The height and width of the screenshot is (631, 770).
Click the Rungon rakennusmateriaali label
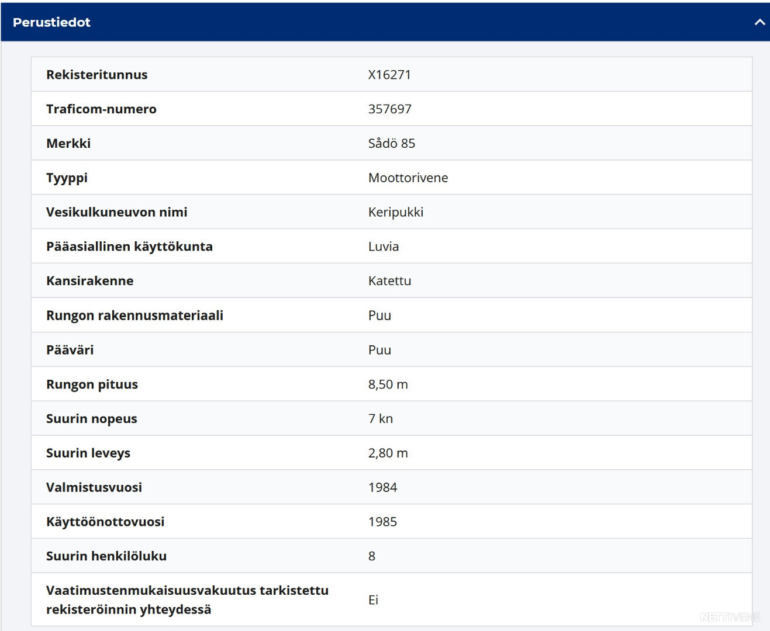pyautogui.click(x=134, y=315)
